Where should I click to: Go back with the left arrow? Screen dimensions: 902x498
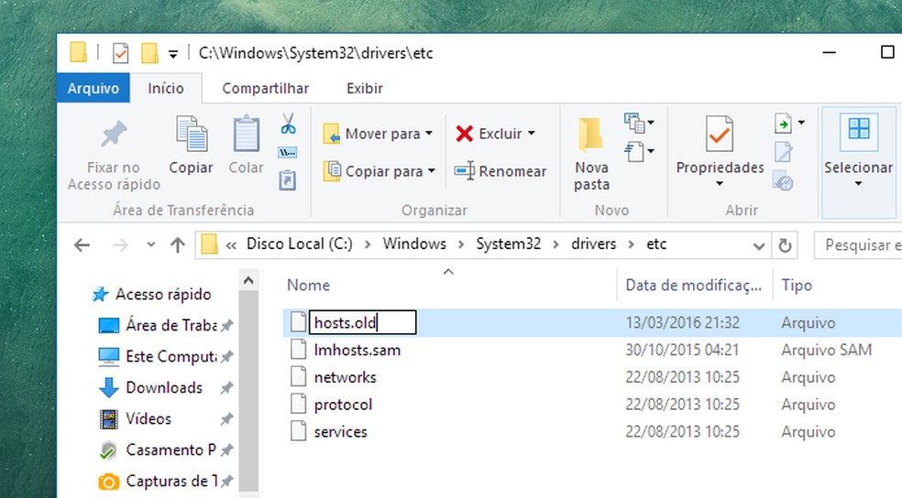[82, 245]
